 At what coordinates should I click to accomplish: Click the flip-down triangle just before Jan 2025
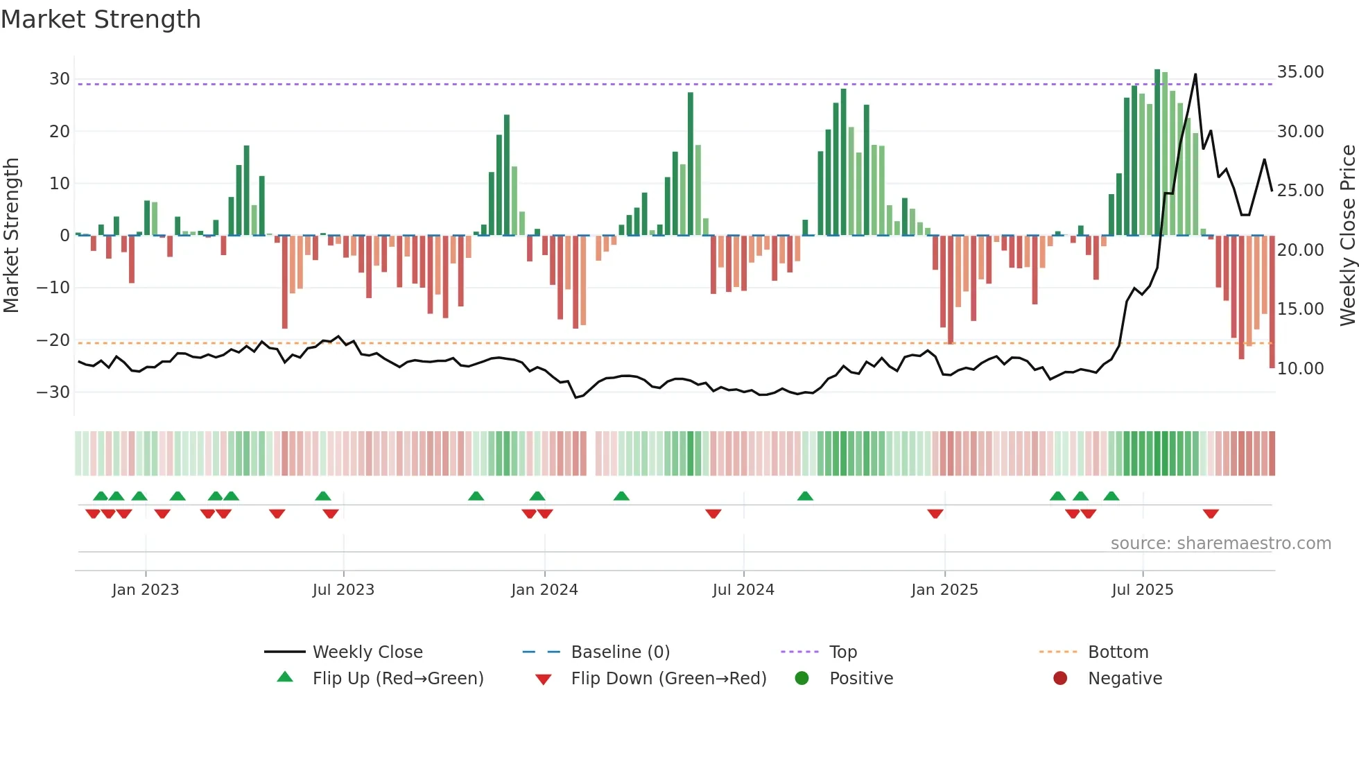tap(935, 514)
